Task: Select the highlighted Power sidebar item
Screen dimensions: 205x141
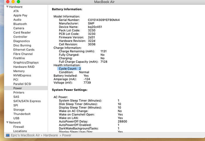Action: 26,88
